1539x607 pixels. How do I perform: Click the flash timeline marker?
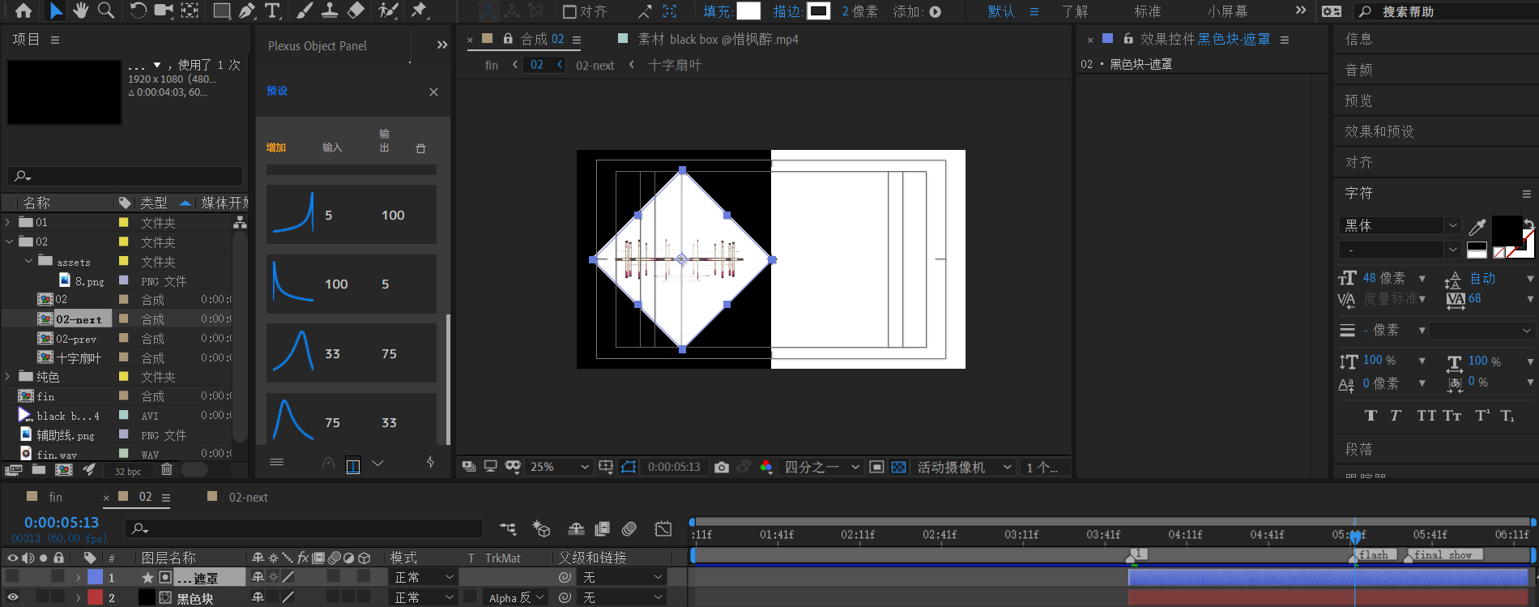[x=1373, y=555]
